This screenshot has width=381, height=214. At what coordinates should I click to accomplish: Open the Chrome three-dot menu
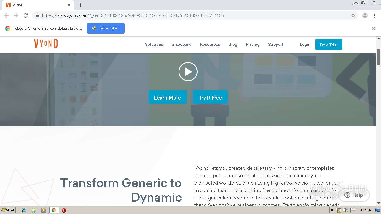[x=374, y=15]
